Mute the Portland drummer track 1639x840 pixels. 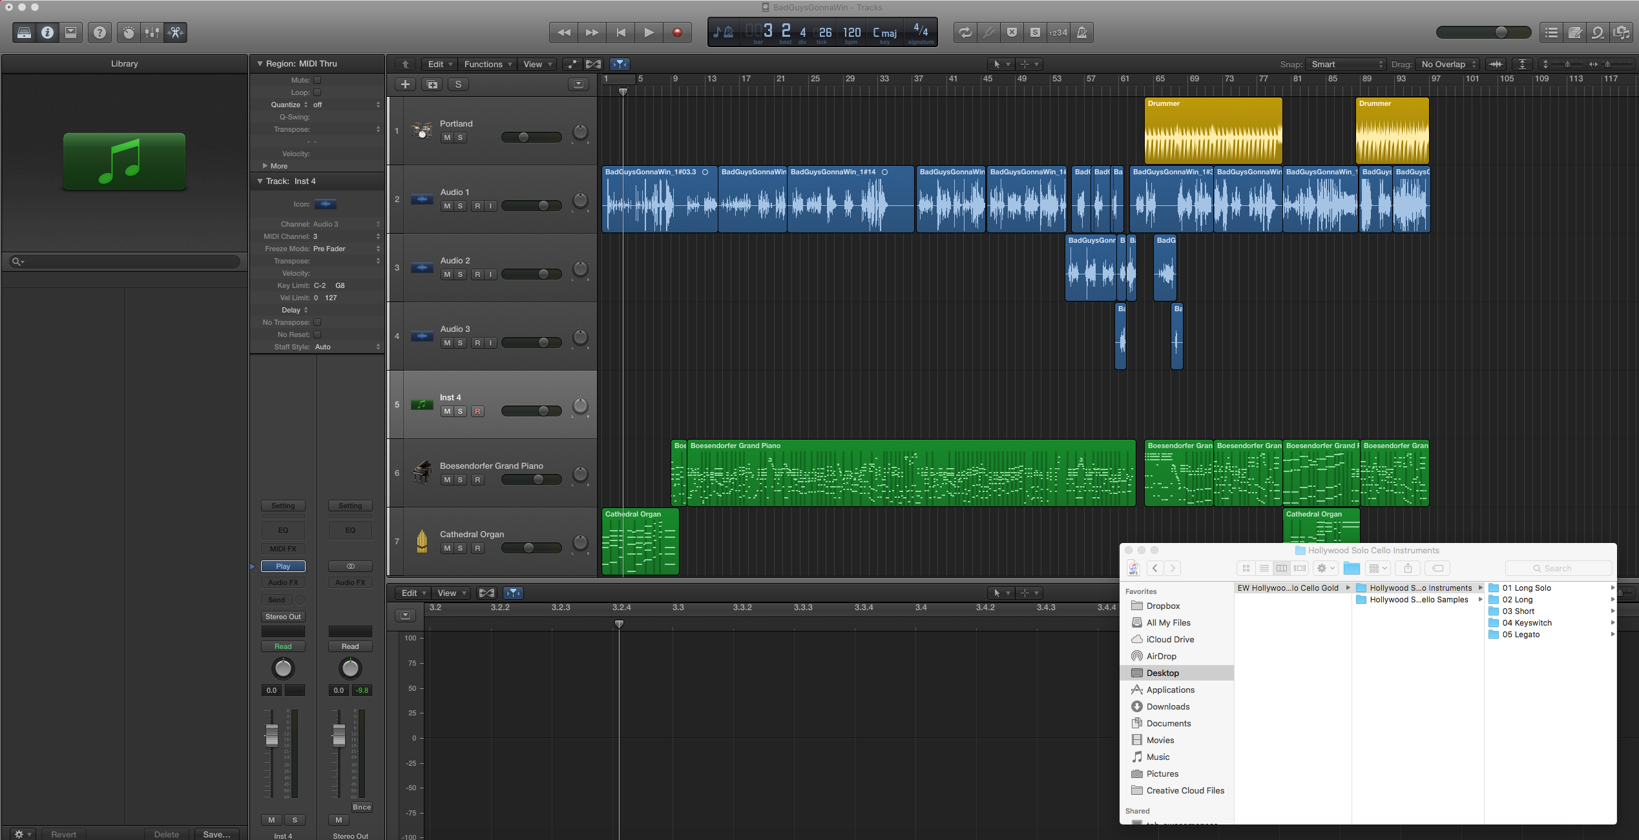(x=447, y=138)
